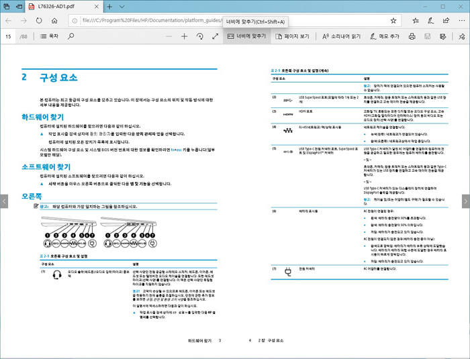This screenshot has width=470, height=359.
Task: Go back to previous page
Action: point(8,21)
